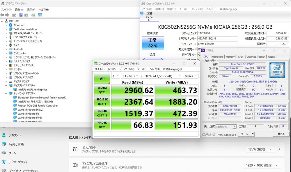Expand the DellInstrumentation node

point(6,29)
